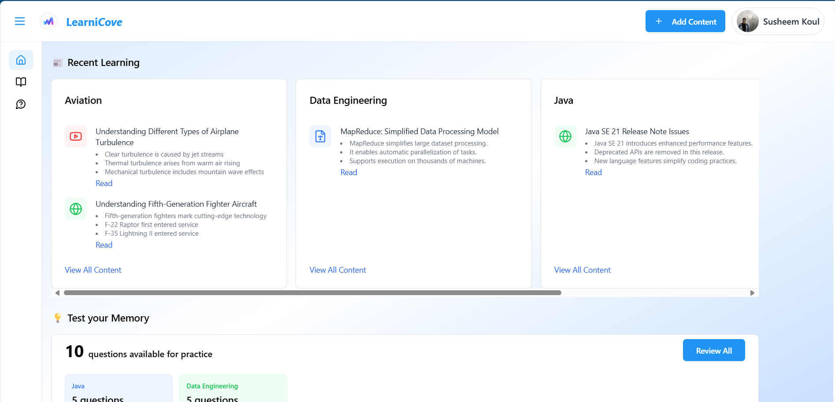835x402 pixels.
Task: Click the Review All button
Action: click(714, 350)
